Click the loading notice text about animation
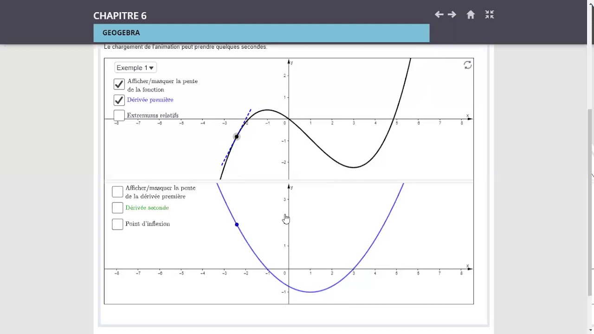Viewport: 594px width, 334px height. (186, 47)
